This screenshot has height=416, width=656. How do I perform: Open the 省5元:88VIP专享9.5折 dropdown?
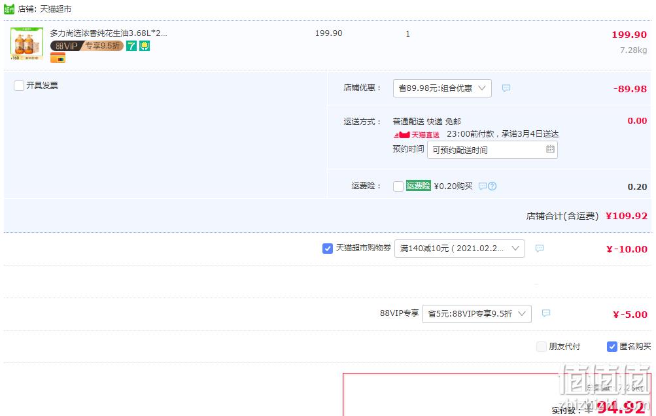coord(477,314)
